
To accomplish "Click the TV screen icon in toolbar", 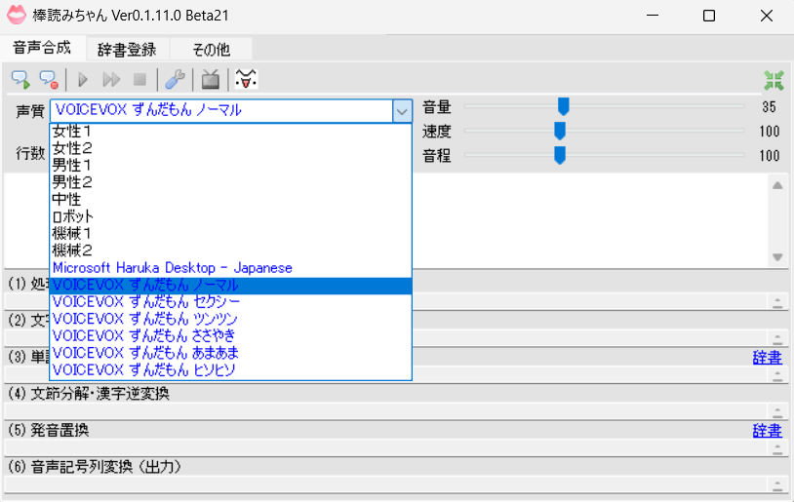I will [x=211, y=80].
